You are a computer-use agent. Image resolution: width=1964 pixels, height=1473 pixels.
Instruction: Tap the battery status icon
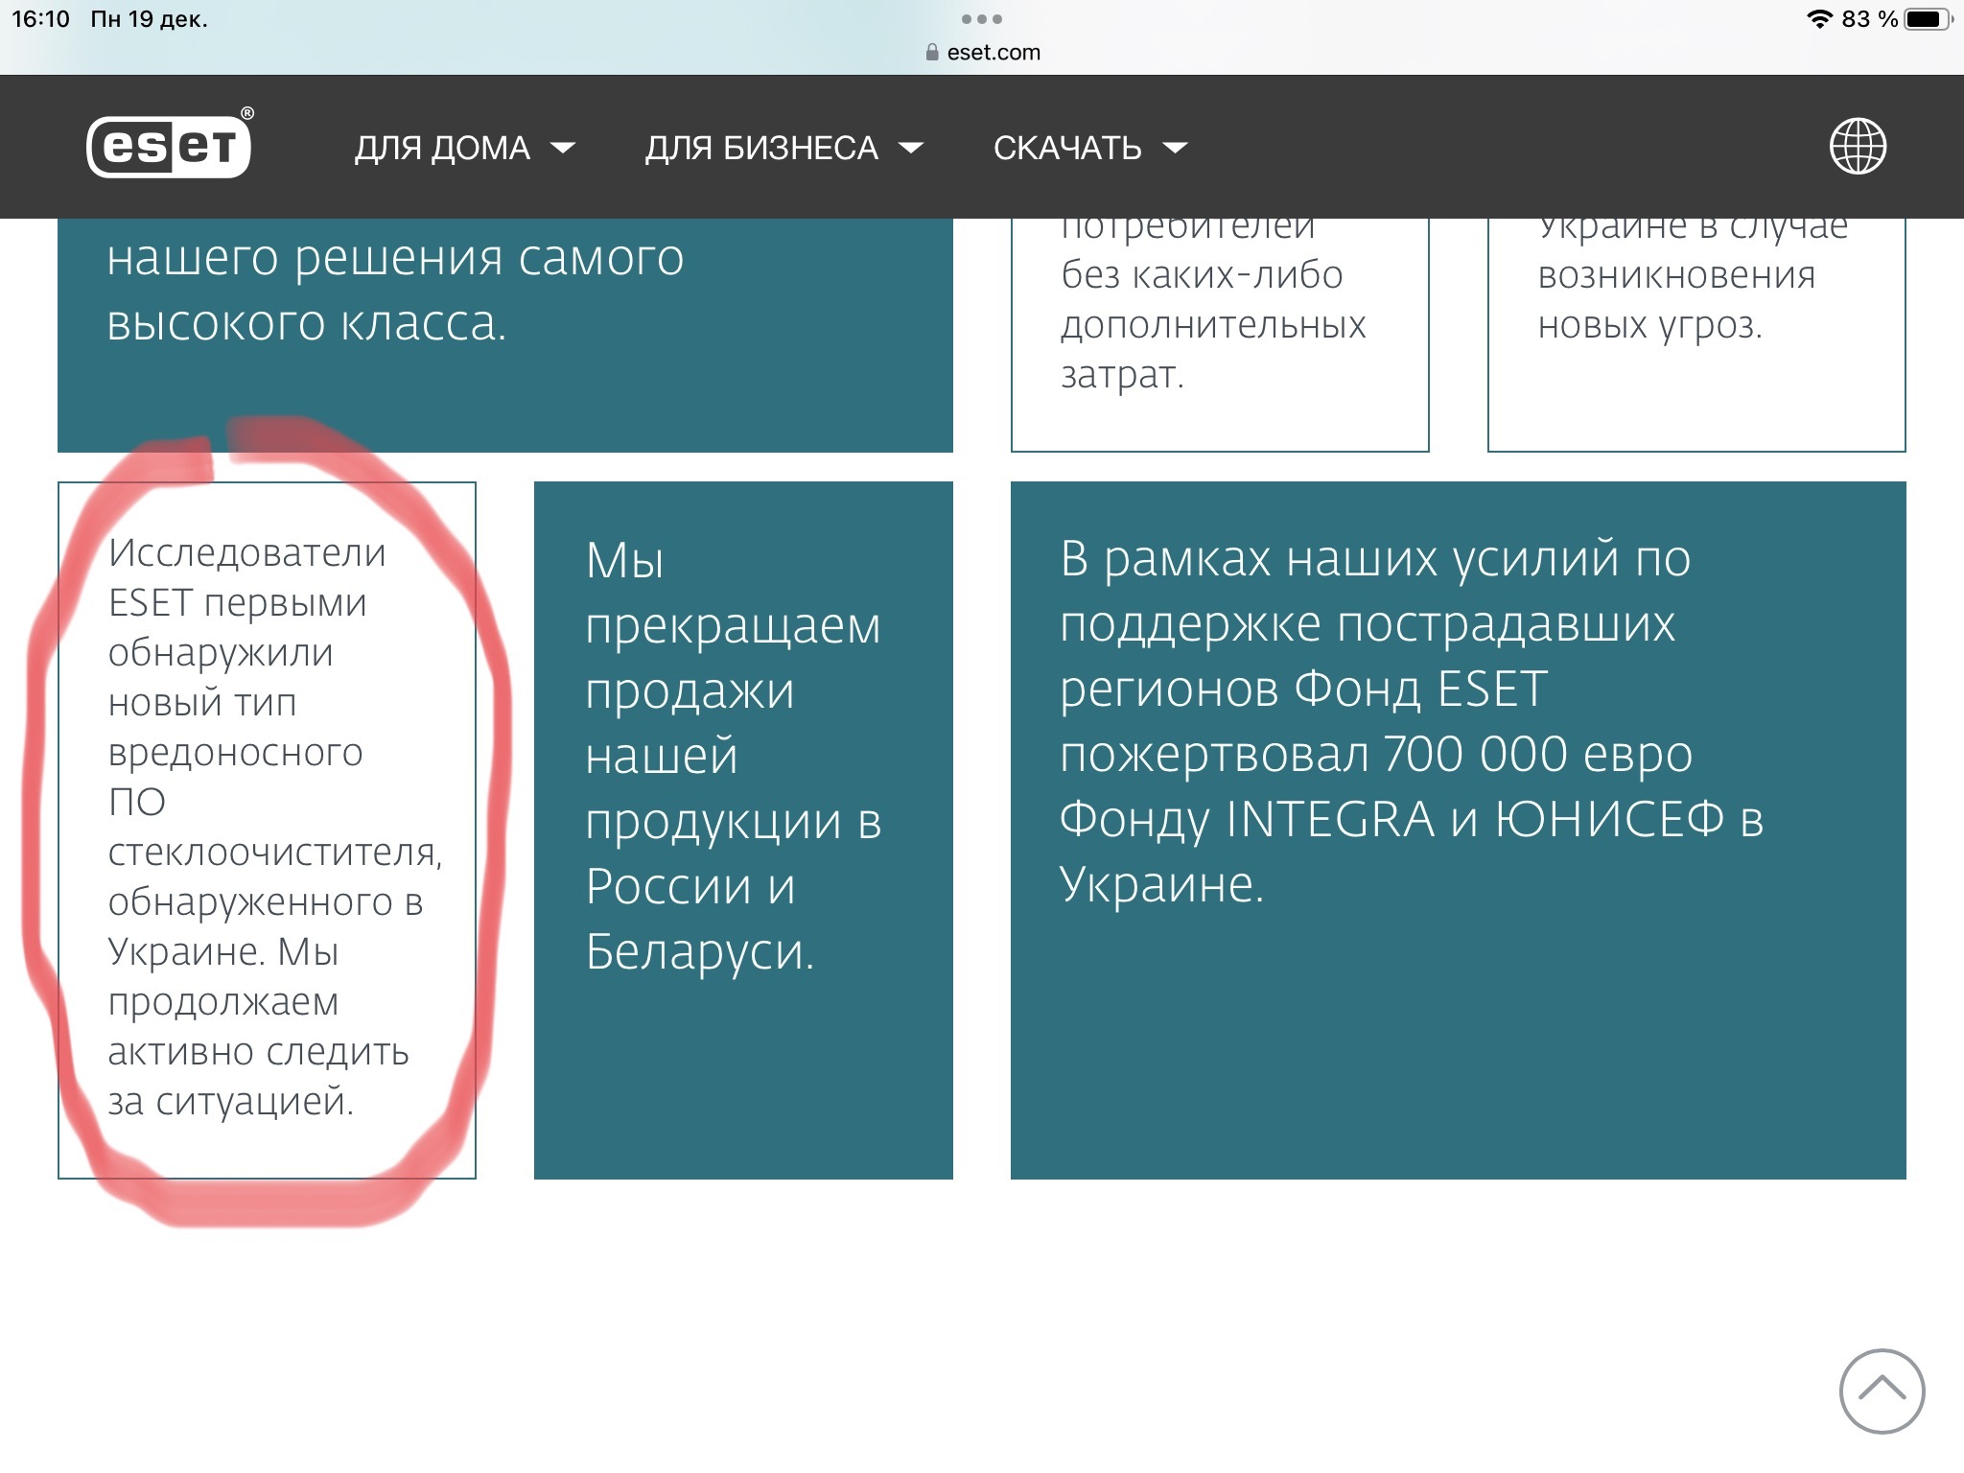tap(1928, 19)
